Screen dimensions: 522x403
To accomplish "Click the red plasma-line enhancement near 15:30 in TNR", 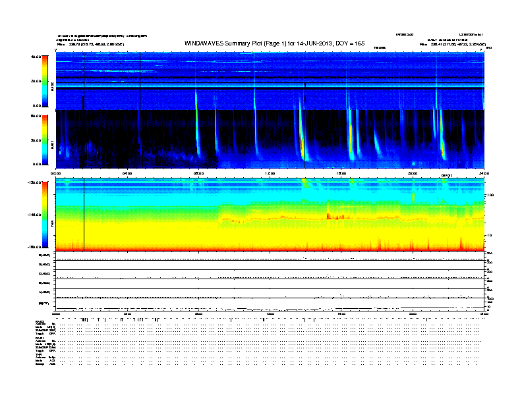I will 337,217.
